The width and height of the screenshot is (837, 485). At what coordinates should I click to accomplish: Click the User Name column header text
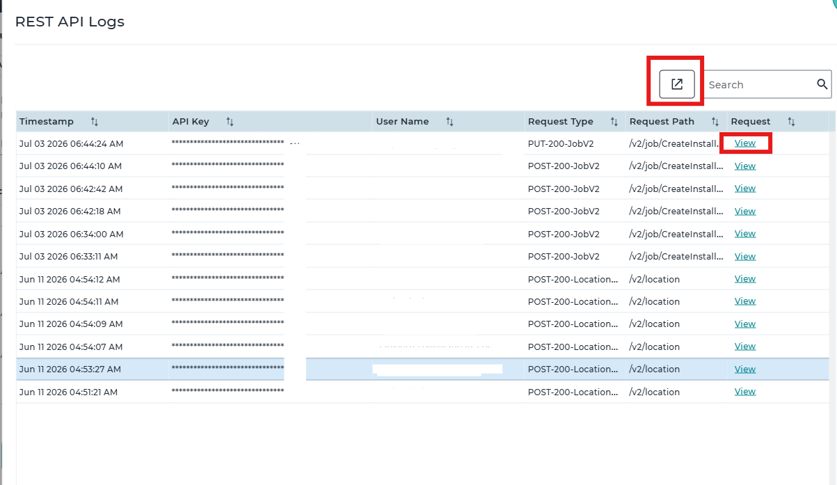pos(402,122)
